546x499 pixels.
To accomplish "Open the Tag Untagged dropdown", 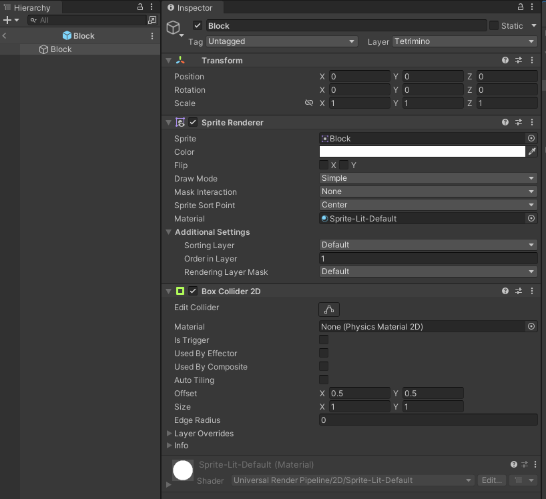I will tap(282, 41).
